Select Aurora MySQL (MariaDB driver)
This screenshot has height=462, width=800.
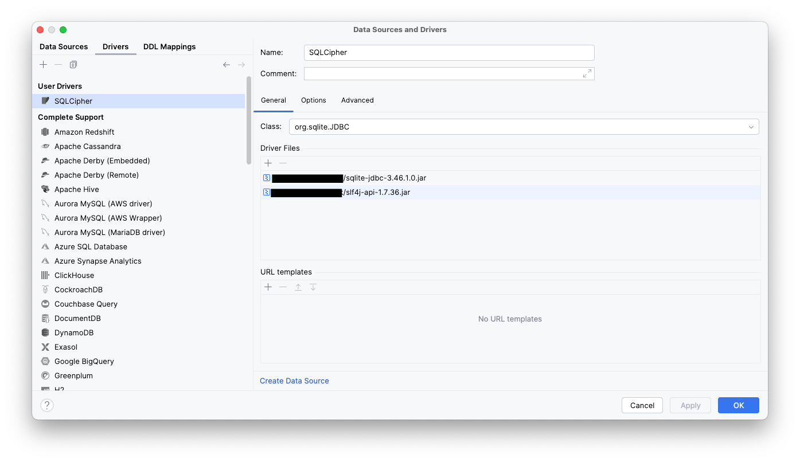pyautogui.click(x=139, y=232)
